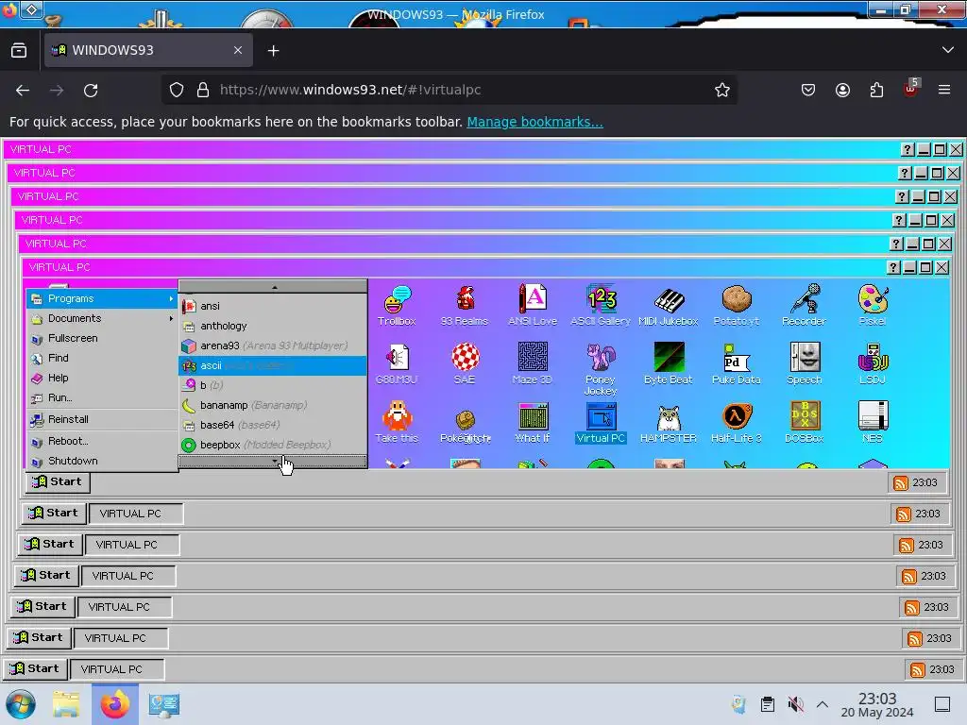Image resolution: width=967 pixels, height=725 pixels.
Task: Open File Explorer from Windows taskbar
Action: coord(66,704)
